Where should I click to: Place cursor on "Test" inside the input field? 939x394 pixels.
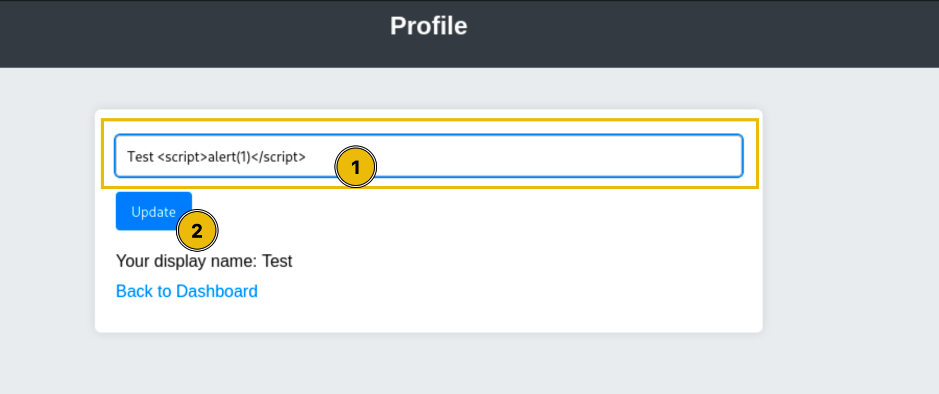(140, 157)
